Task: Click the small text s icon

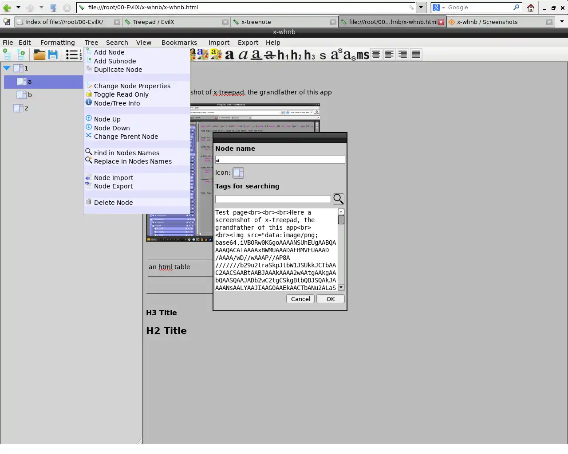Action: point(323,55)
